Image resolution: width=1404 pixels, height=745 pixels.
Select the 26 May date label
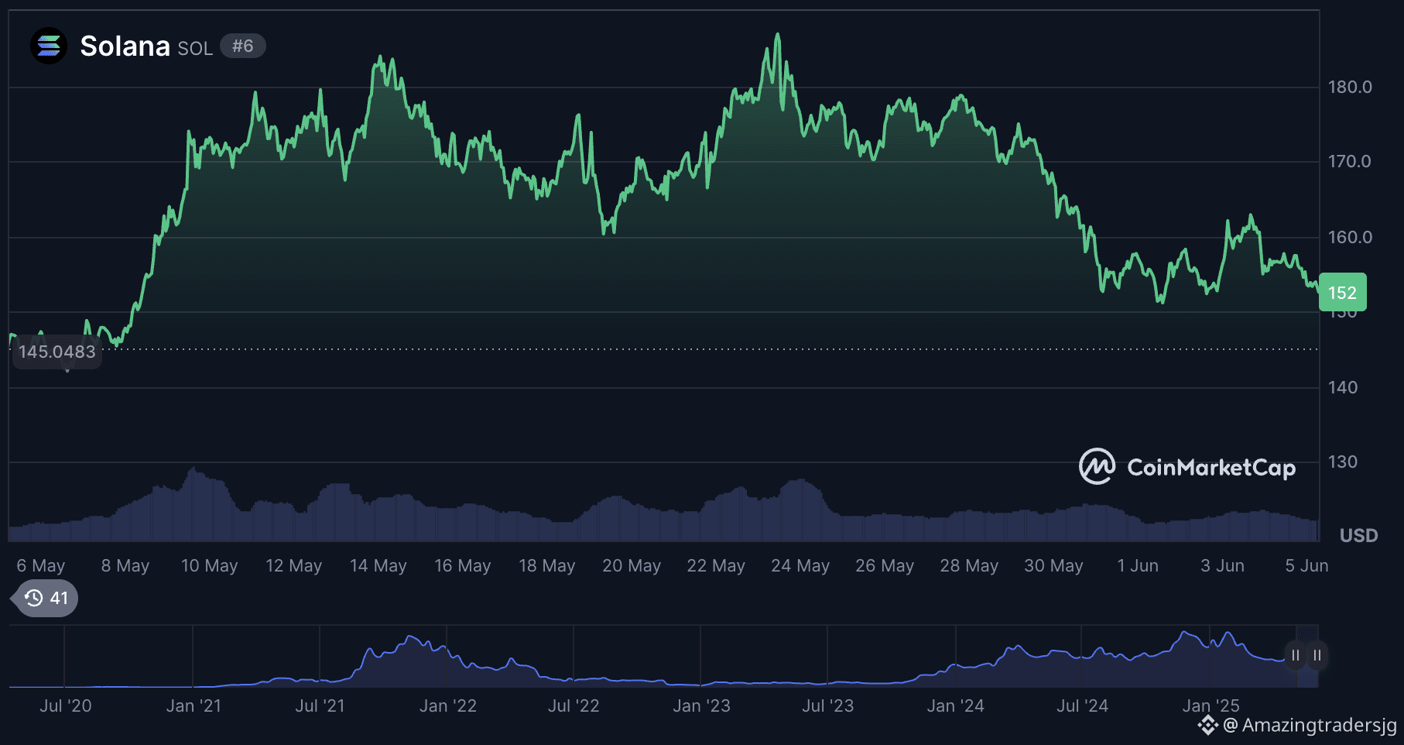click(x=885, y=565)
